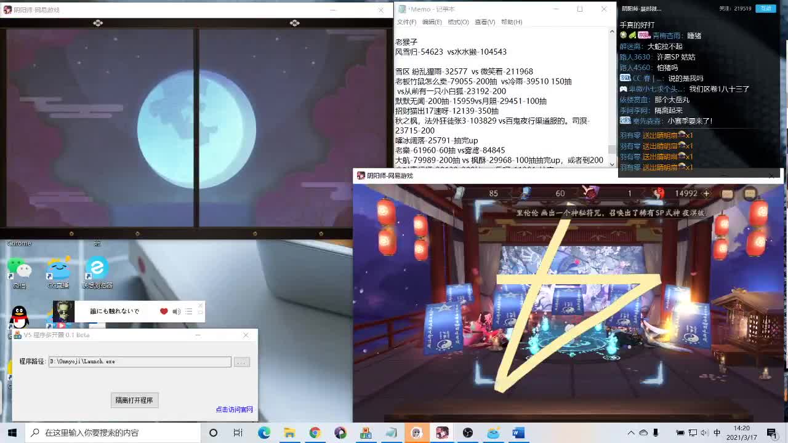Open Microsoft Edge from the taskbar
This screenshot has height=443, width=788.
pyautogui.click(x=264, y=433)
